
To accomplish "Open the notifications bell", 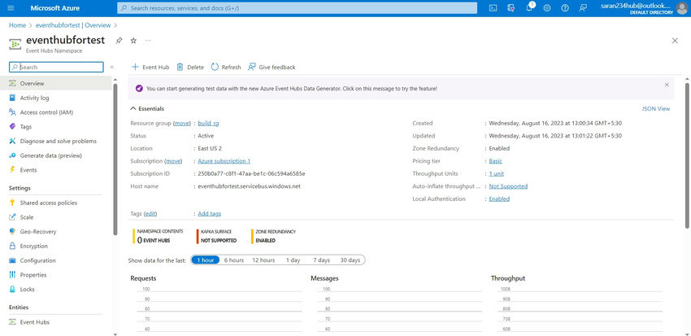I will pyautogui.click(x=529, y=8).
